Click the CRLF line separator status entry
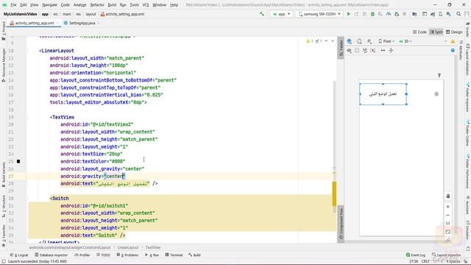Viewport: 471px width, 265px height. pyautogui.click(x=425, y=261)
